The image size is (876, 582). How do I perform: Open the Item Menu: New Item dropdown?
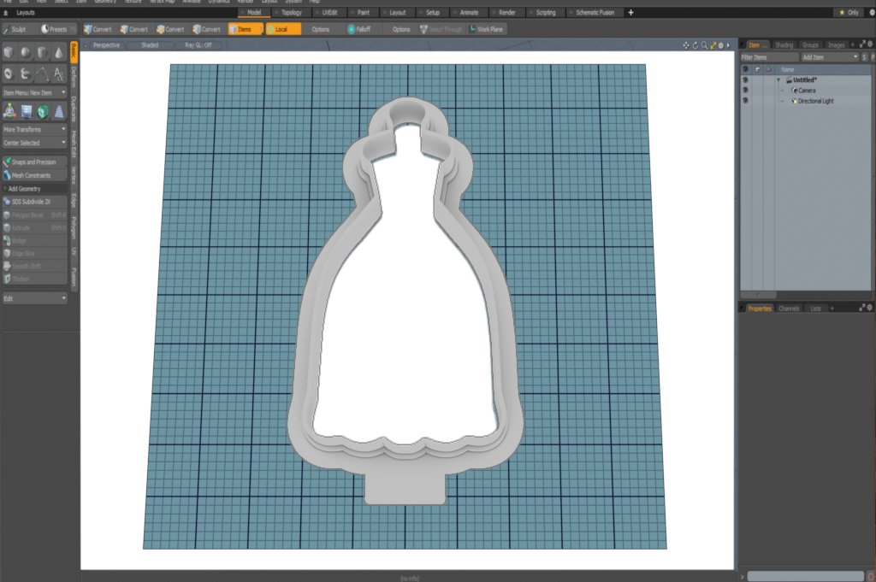pos(34,91)
